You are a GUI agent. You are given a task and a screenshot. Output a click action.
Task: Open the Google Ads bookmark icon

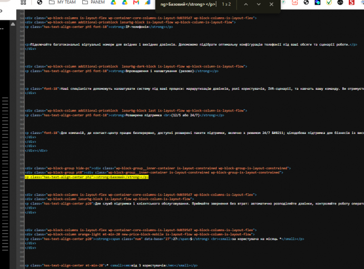pos(147,2)
